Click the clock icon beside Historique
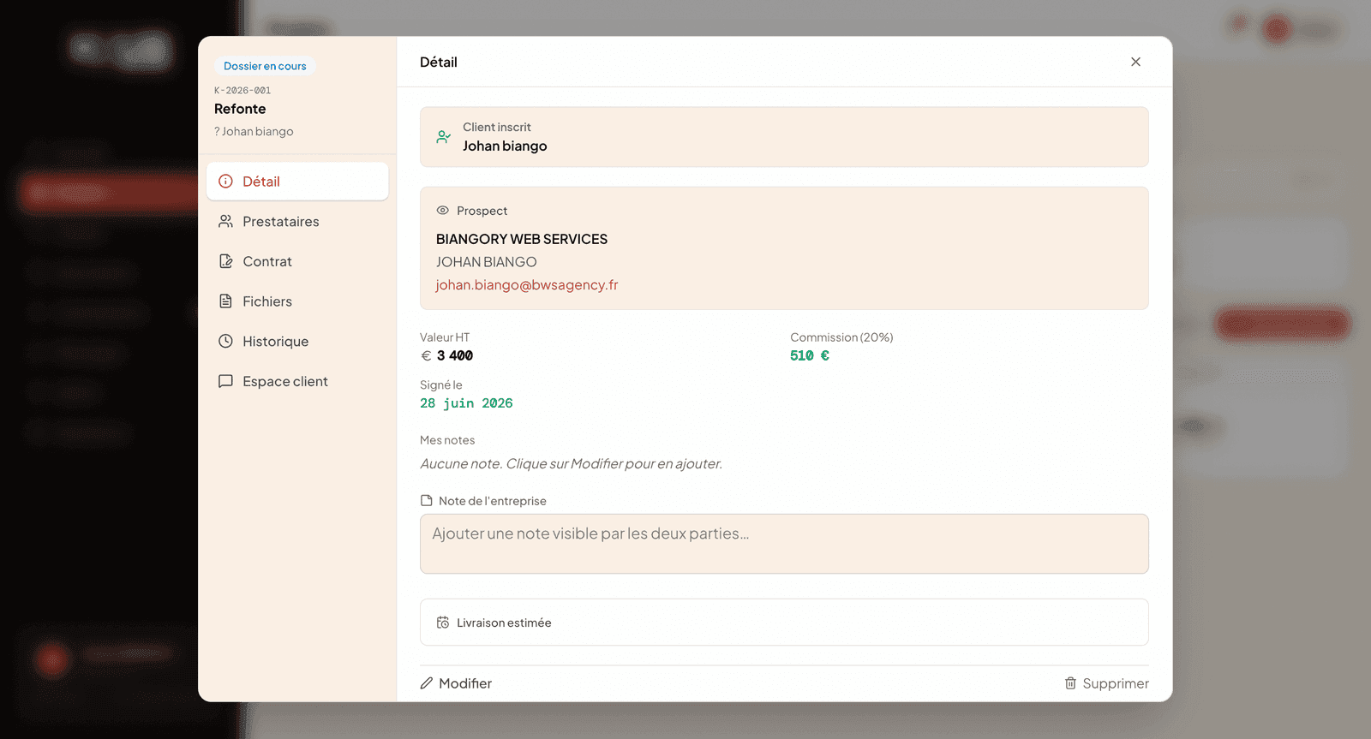 coord(225,341)
